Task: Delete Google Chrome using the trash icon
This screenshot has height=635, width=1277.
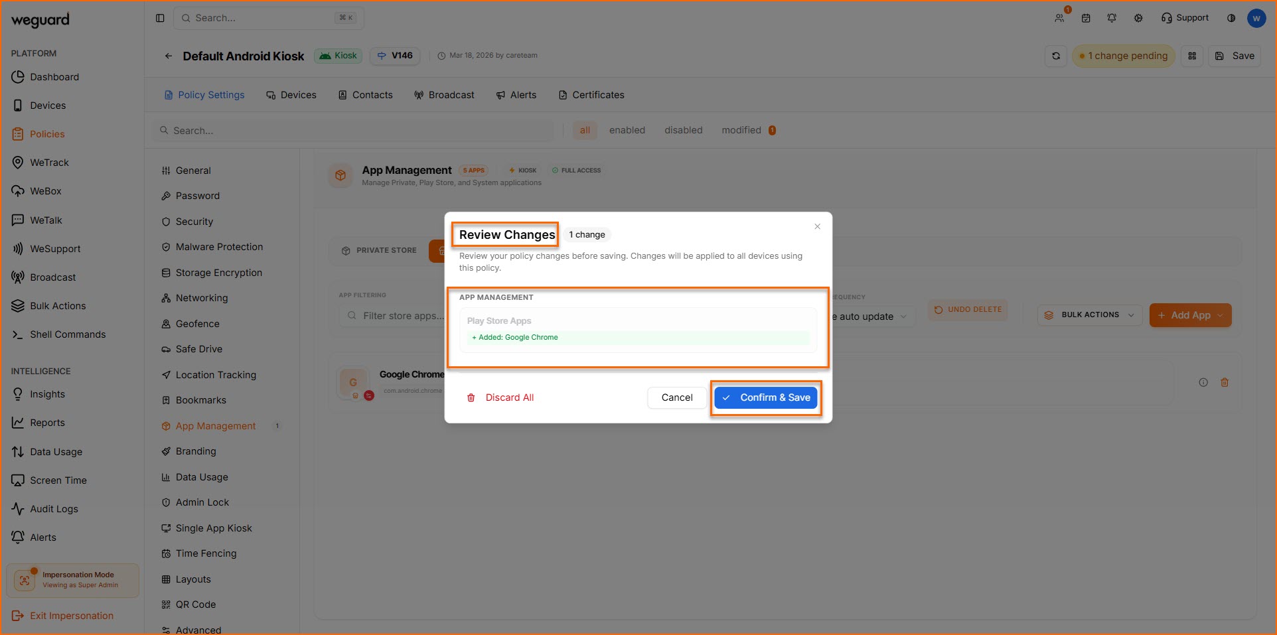Action: point(1225,382)
